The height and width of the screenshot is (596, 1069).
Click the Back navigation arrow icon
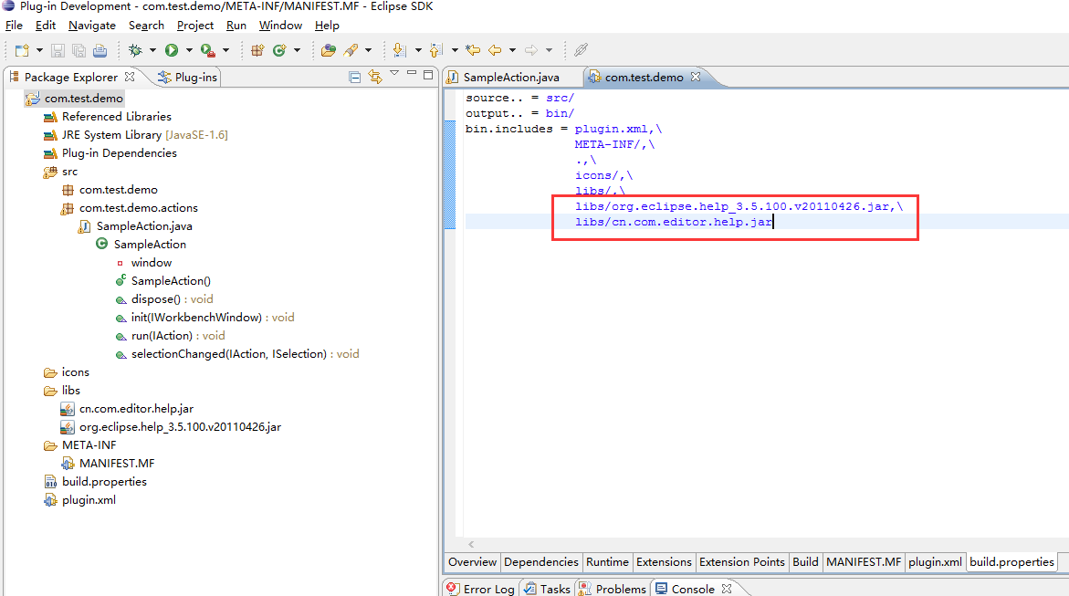495,50
